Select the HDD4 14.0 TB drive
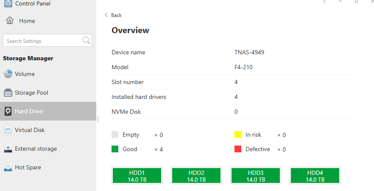This screenshot has height=191, width=374. click(x=315, y=176)
